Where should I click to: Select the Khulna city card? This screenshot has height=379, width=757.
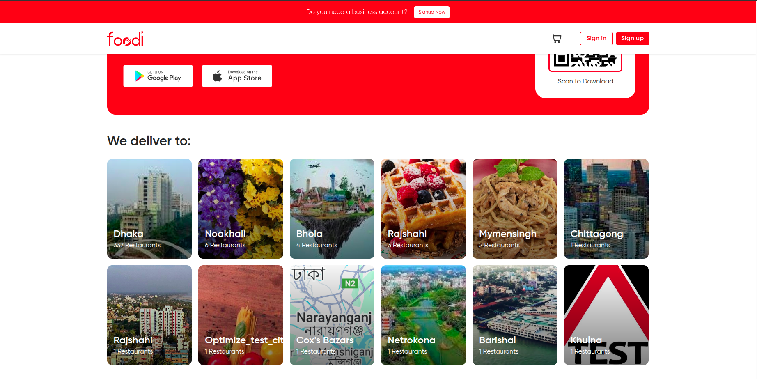click(606, 315)
